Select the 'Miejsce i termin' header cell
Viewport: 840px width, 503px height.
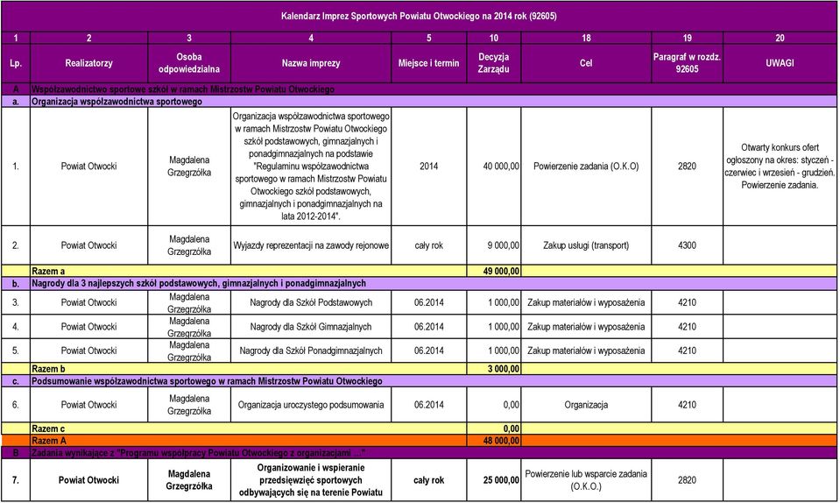[x=428, y=63]
